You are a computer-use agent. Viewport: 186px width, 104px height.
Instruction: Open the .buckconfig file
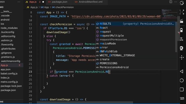(x=7, y=32)
